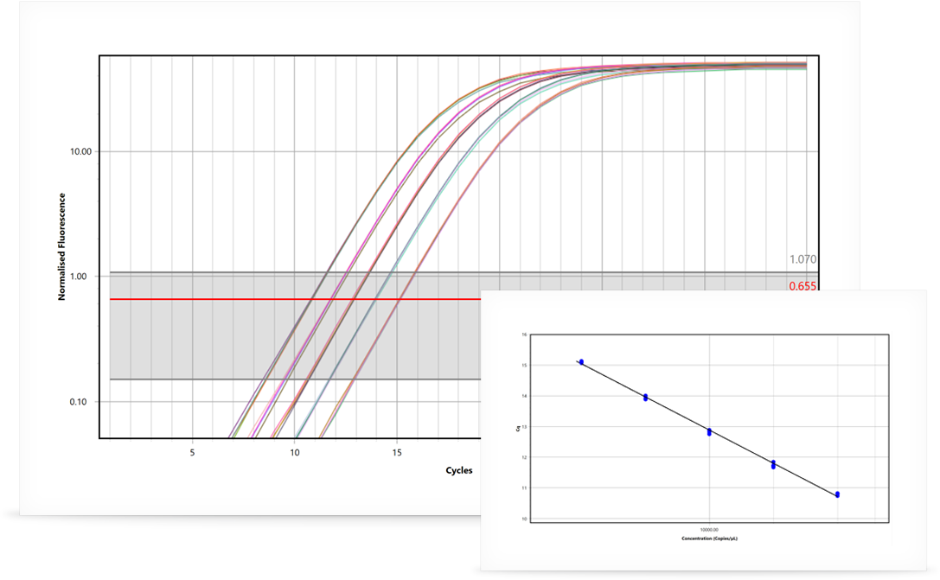Select the blue standard point near Cq 13

(x=709, y=432)
